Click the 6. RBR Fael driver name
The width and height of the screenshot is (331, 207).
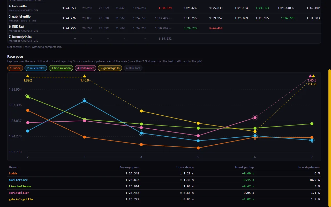click(x=17, y=27)
